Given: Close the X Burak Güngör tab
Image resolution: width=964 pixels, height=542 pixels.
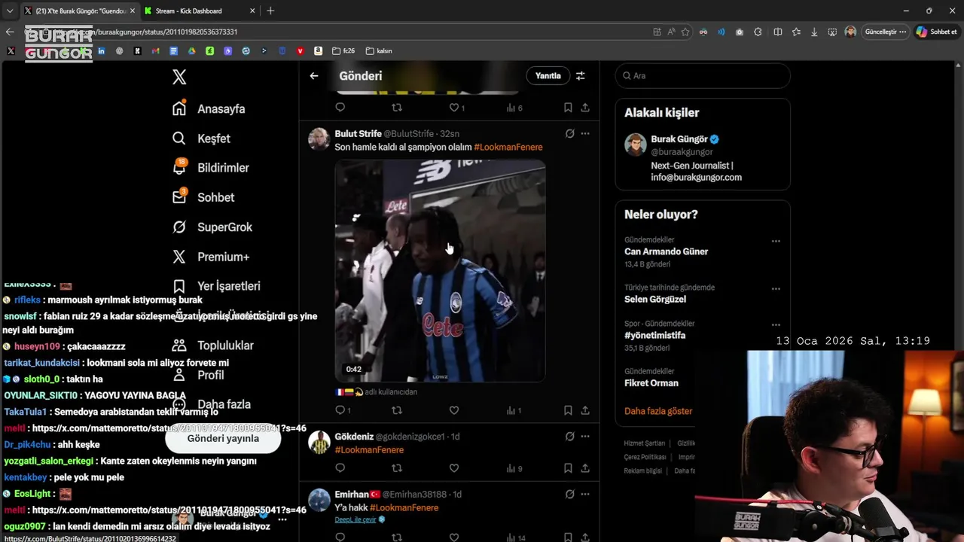Looking at the screenshot, I should coord(132,11).
